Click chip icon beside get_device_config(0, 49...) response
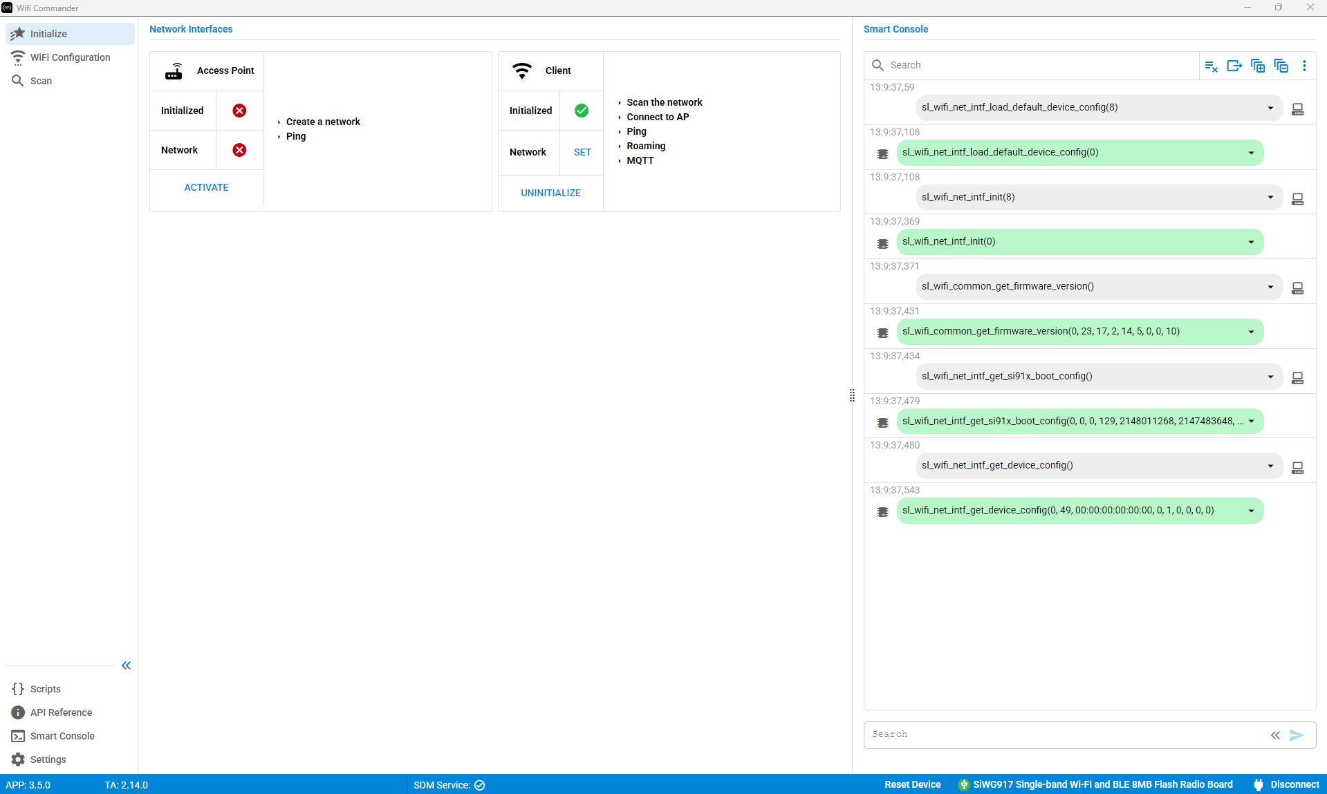 point(882,513)
